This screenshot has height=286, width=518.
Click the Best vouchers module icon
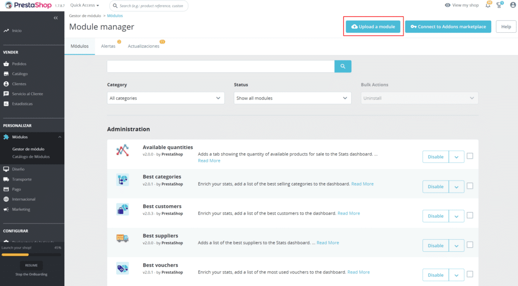(122, 268)
